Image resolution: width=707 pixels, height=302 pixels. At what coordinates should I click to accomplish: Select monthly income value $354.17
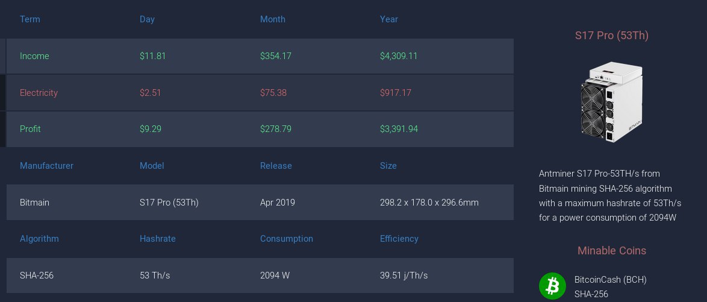[x=276, y=56]
